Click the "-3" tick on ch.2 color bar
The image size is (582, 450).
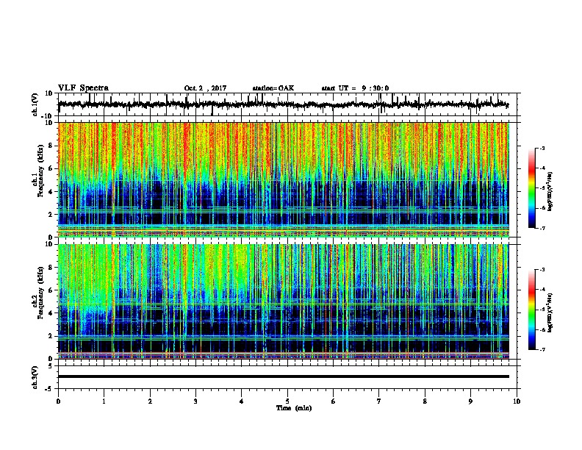point(542,270)
